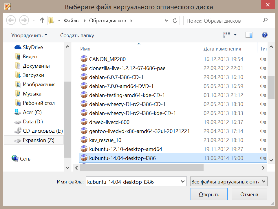Viewport: 278px width, 209px height.
Task: Close the dialog with the red X
Action: tap(268, 5)
